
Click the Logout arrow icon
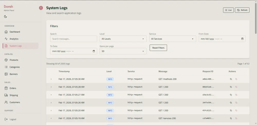point(6,119)
